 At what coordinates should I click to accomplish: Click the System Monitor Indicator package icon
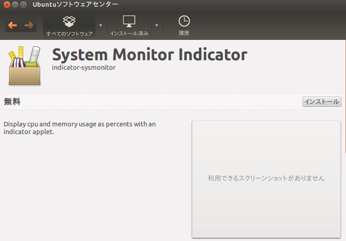point(24,65)
